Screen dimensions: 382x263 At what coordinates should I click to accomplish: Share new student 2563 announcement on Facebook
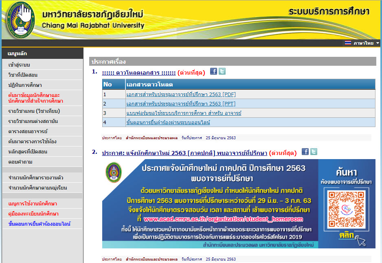point(305,152)
